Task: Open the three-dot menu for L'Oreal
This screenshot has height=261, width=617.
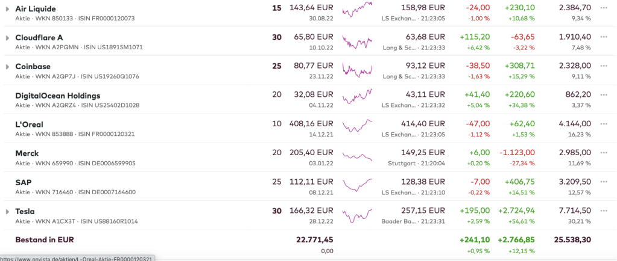Action: tap(604, 124)
